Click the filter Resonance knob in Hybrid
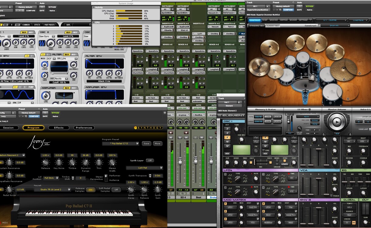 pyautogui.click(x=74, y=65)
